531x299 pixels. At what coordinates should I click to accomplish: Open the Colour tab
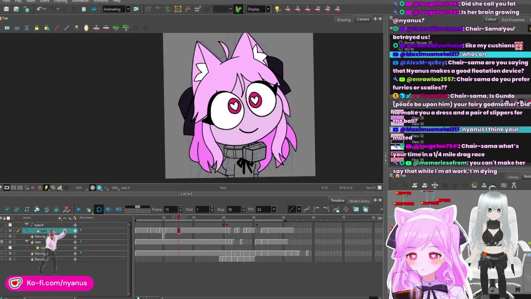(491, 19)
